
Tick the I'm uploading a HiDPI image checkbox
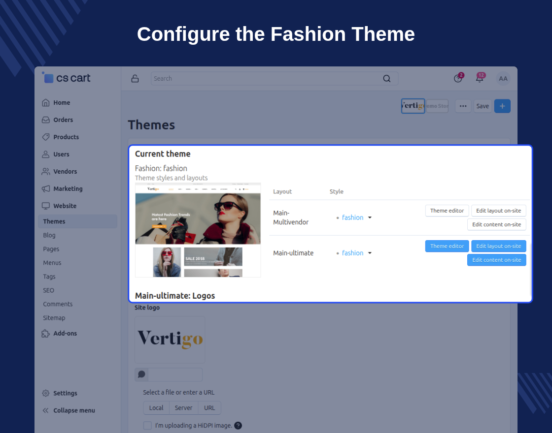point(147,426)
